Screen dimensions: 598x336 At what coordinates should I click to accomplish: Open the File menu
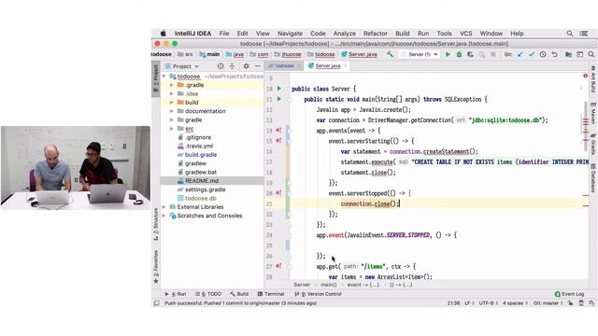[224, 34]
